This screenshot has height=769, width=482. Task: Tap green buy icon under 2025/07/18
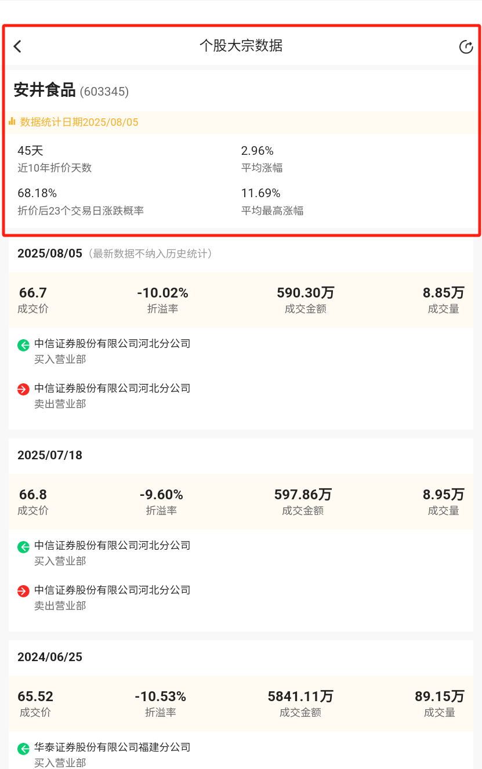23,547
